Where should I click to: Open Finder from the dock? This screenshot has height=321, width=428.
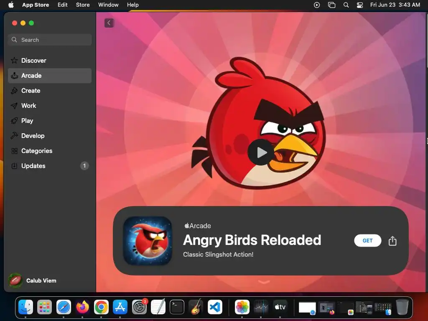pos(25,307)
